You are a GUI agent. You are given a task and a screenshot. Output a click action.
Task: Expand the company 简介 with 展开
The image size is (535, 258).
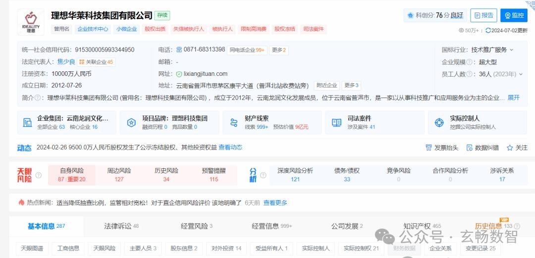(514, 98)
